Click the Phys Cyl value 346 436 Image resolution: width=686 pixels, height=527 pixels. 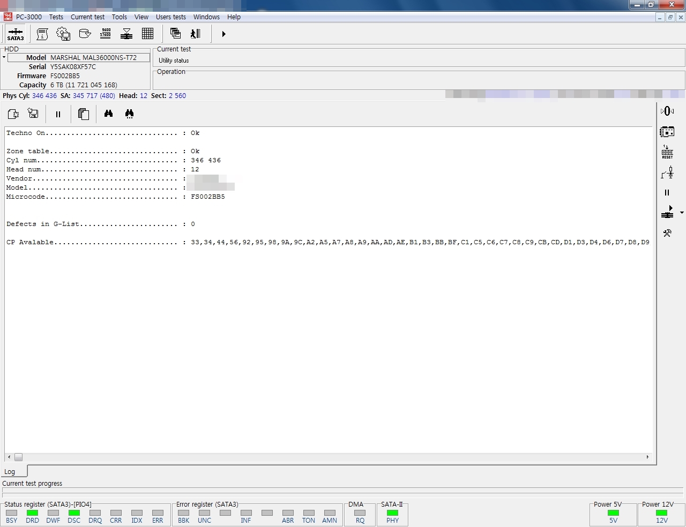pyautogui.click(x=44, y=96)
